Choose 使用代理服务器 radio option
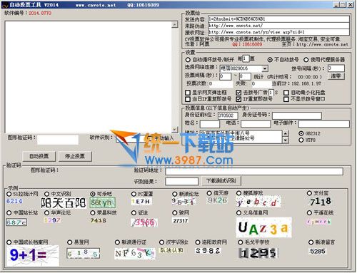Image resolution: width=357 pixels, height=273 pixels. (x=306, y=60)
